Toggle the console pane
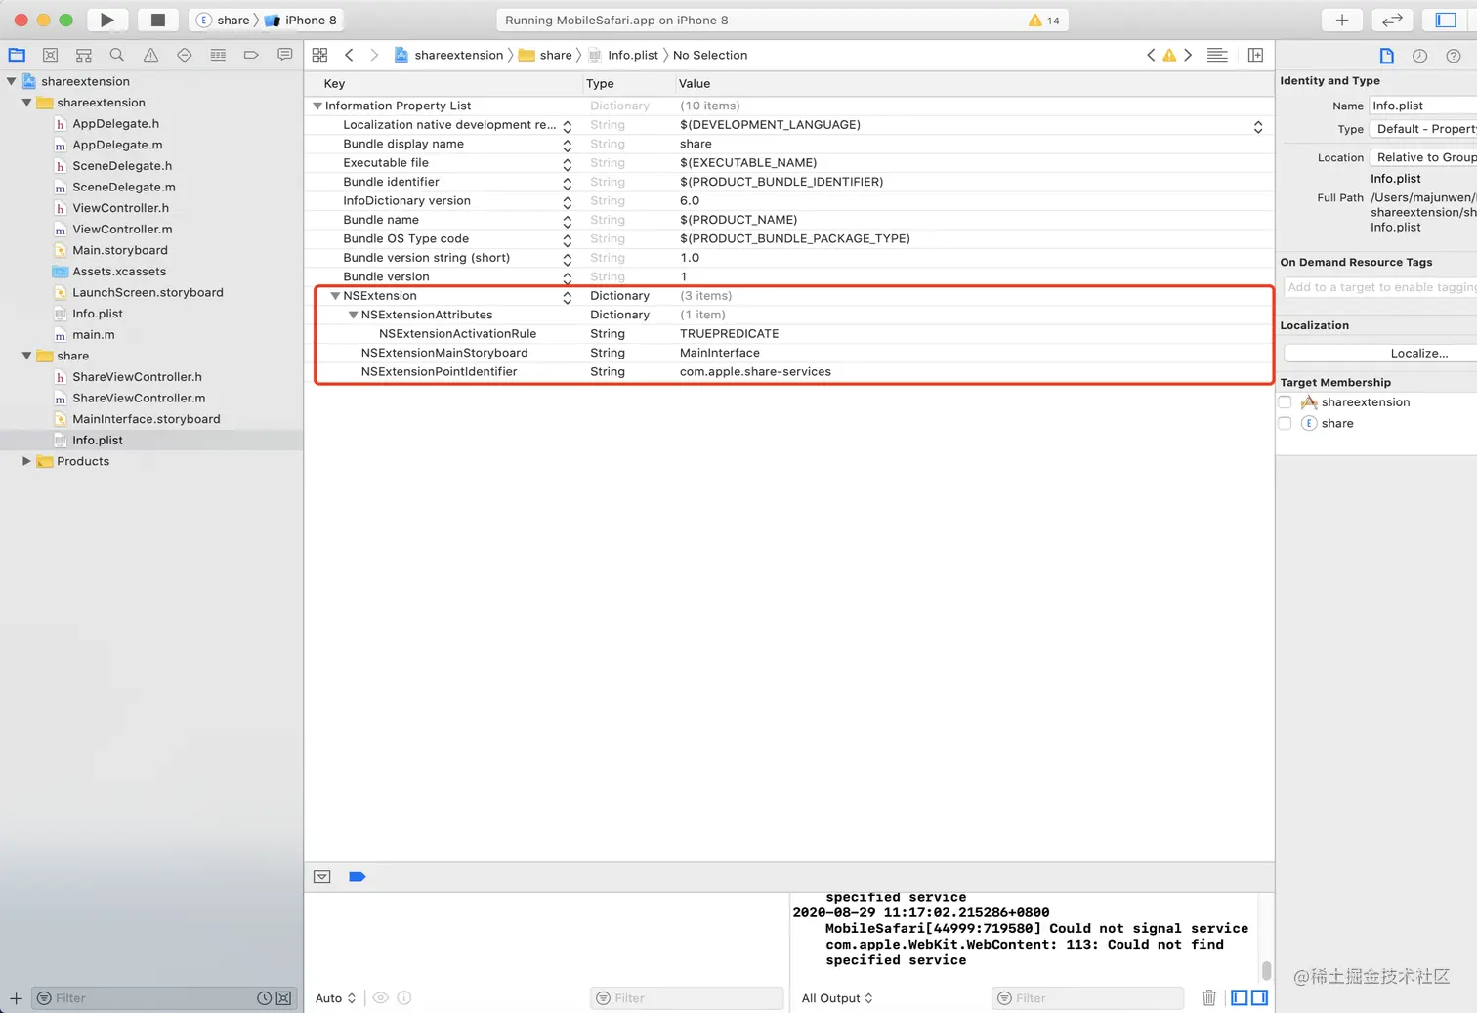Screen dimensions: 1477x1013 pos(1260,997)
